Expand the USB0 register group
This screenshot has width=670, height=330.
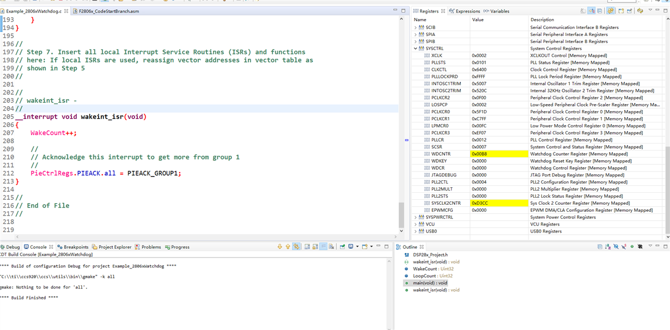click(x=416, y=231)
